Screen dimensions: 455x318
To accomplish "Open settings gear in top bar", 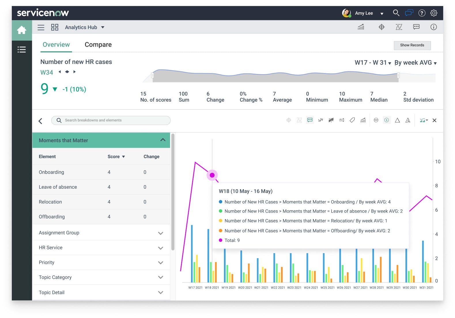I will pos(434,13).
